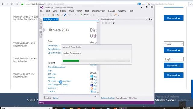The width and height of the screenshot is (193, 109).
Task: Click Solution Explorer Back icon
Action: 103,23
